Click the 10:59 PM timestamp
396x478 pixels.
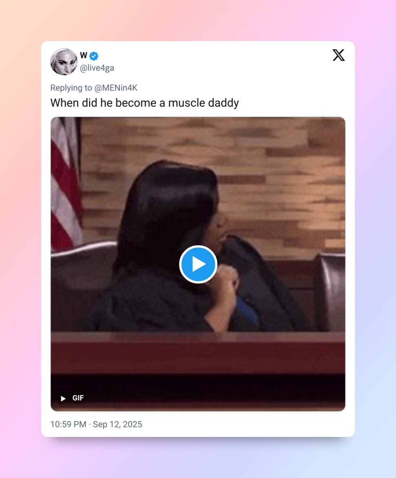click(69, 424)
